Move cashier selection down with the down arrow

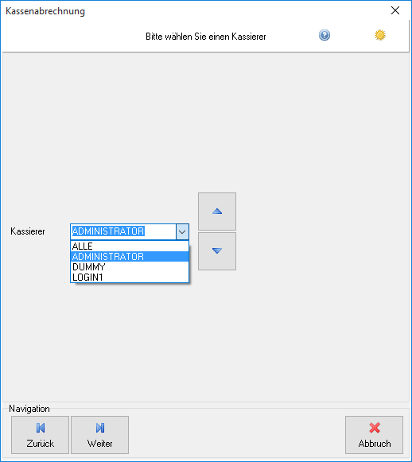click(x=217, y=251)
